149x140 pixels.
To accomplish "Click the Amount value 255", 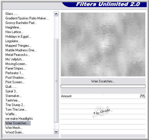I will (142, 96).
